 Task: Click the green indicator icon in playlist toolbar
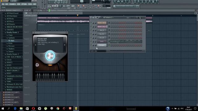click(49, 10)
